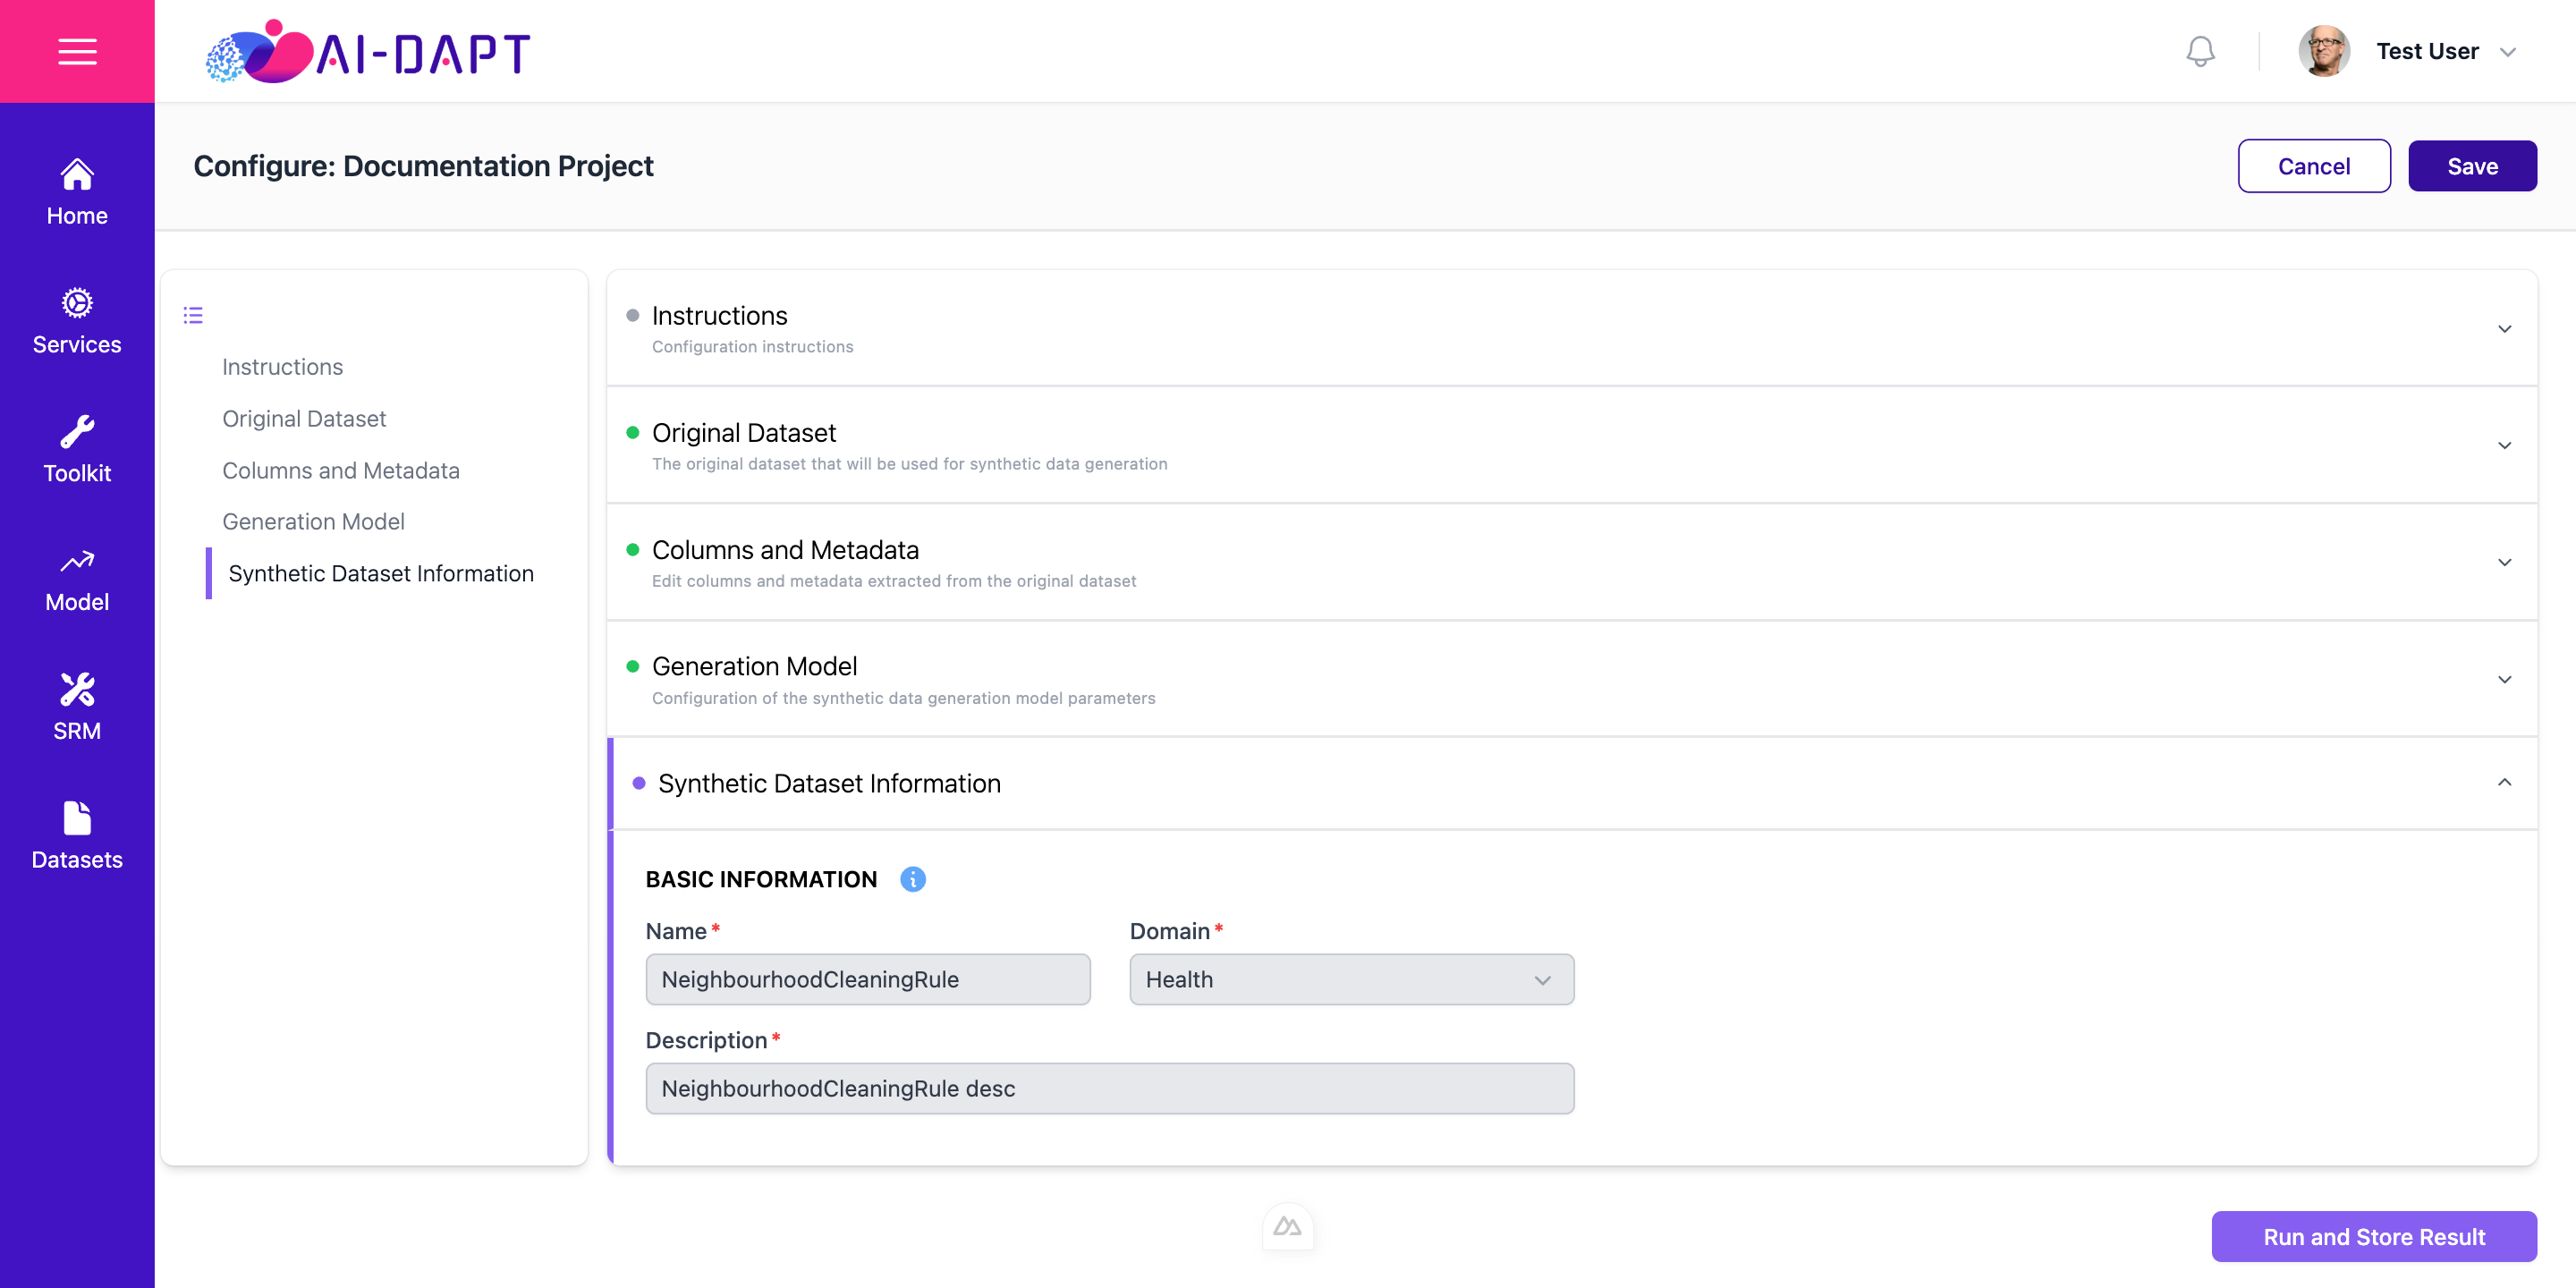The width and height of the screenshot is (2576, 1288).
Task: Go to Home in sidebar
Action: tap(77, 192)
